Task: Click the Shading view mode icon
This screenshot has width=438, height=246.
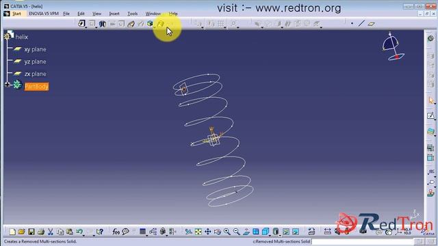Action: click(x=276, y=232)
